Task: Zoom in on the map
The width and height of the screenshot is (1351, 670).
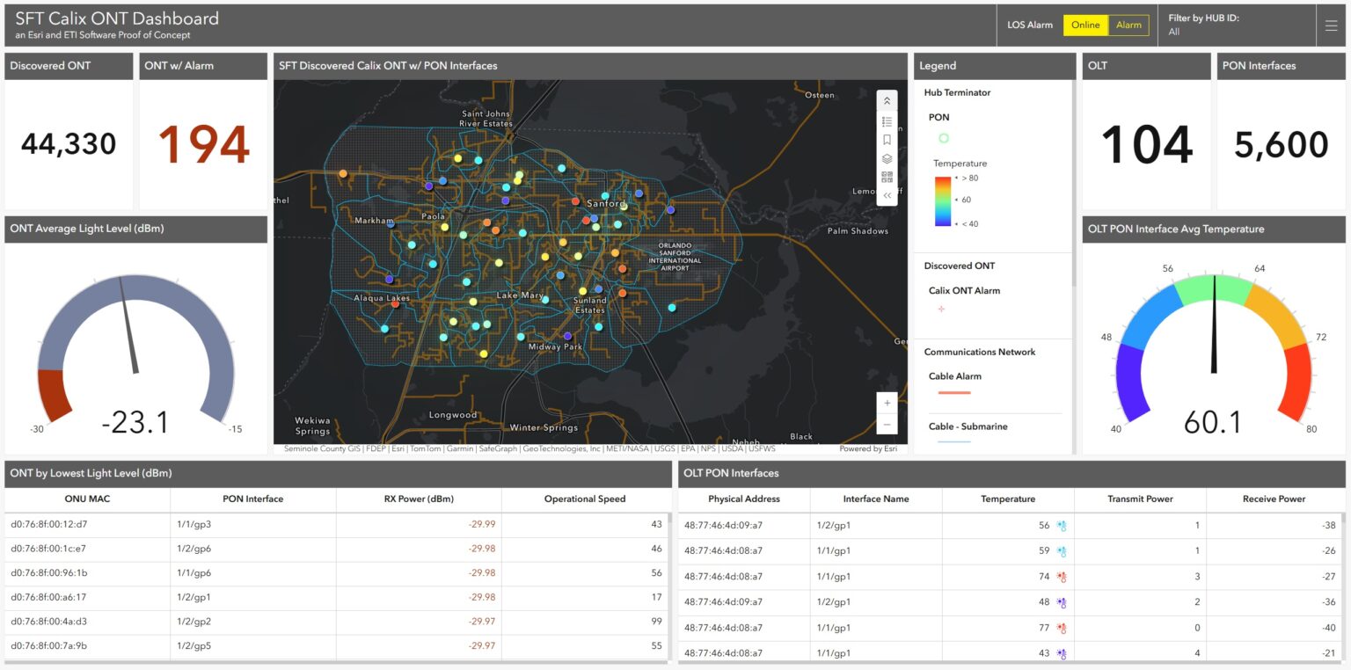Action: pos(887,403)
